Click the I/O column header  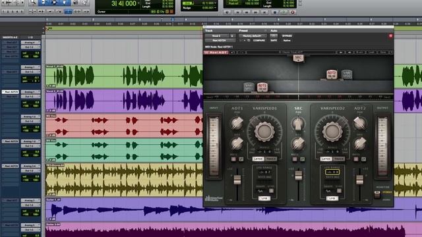30,38
